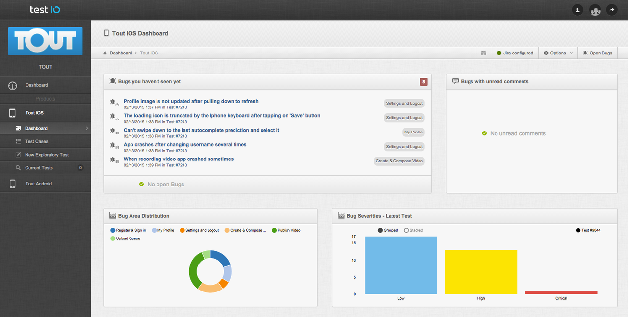
Task: Click the Open Bugs button
Action: (x=598, y=53)
